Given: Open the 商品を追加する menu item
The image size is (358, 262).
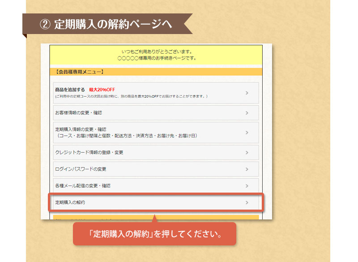Looking at the screenshot, I should 70,90.
